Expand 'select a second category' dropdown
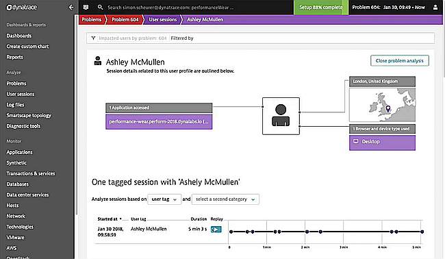445x259 pixels. click(x=225, y=199)
